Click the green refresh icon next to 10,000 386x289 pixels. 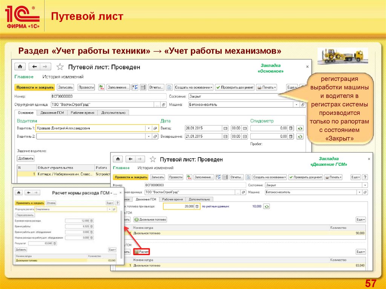(x=267, y=206)
